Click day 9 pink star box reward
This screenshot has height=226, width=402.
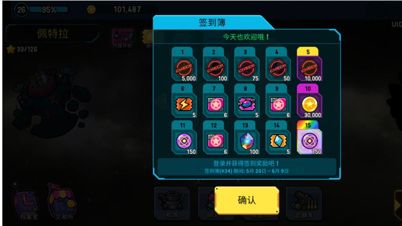[278, 101]
